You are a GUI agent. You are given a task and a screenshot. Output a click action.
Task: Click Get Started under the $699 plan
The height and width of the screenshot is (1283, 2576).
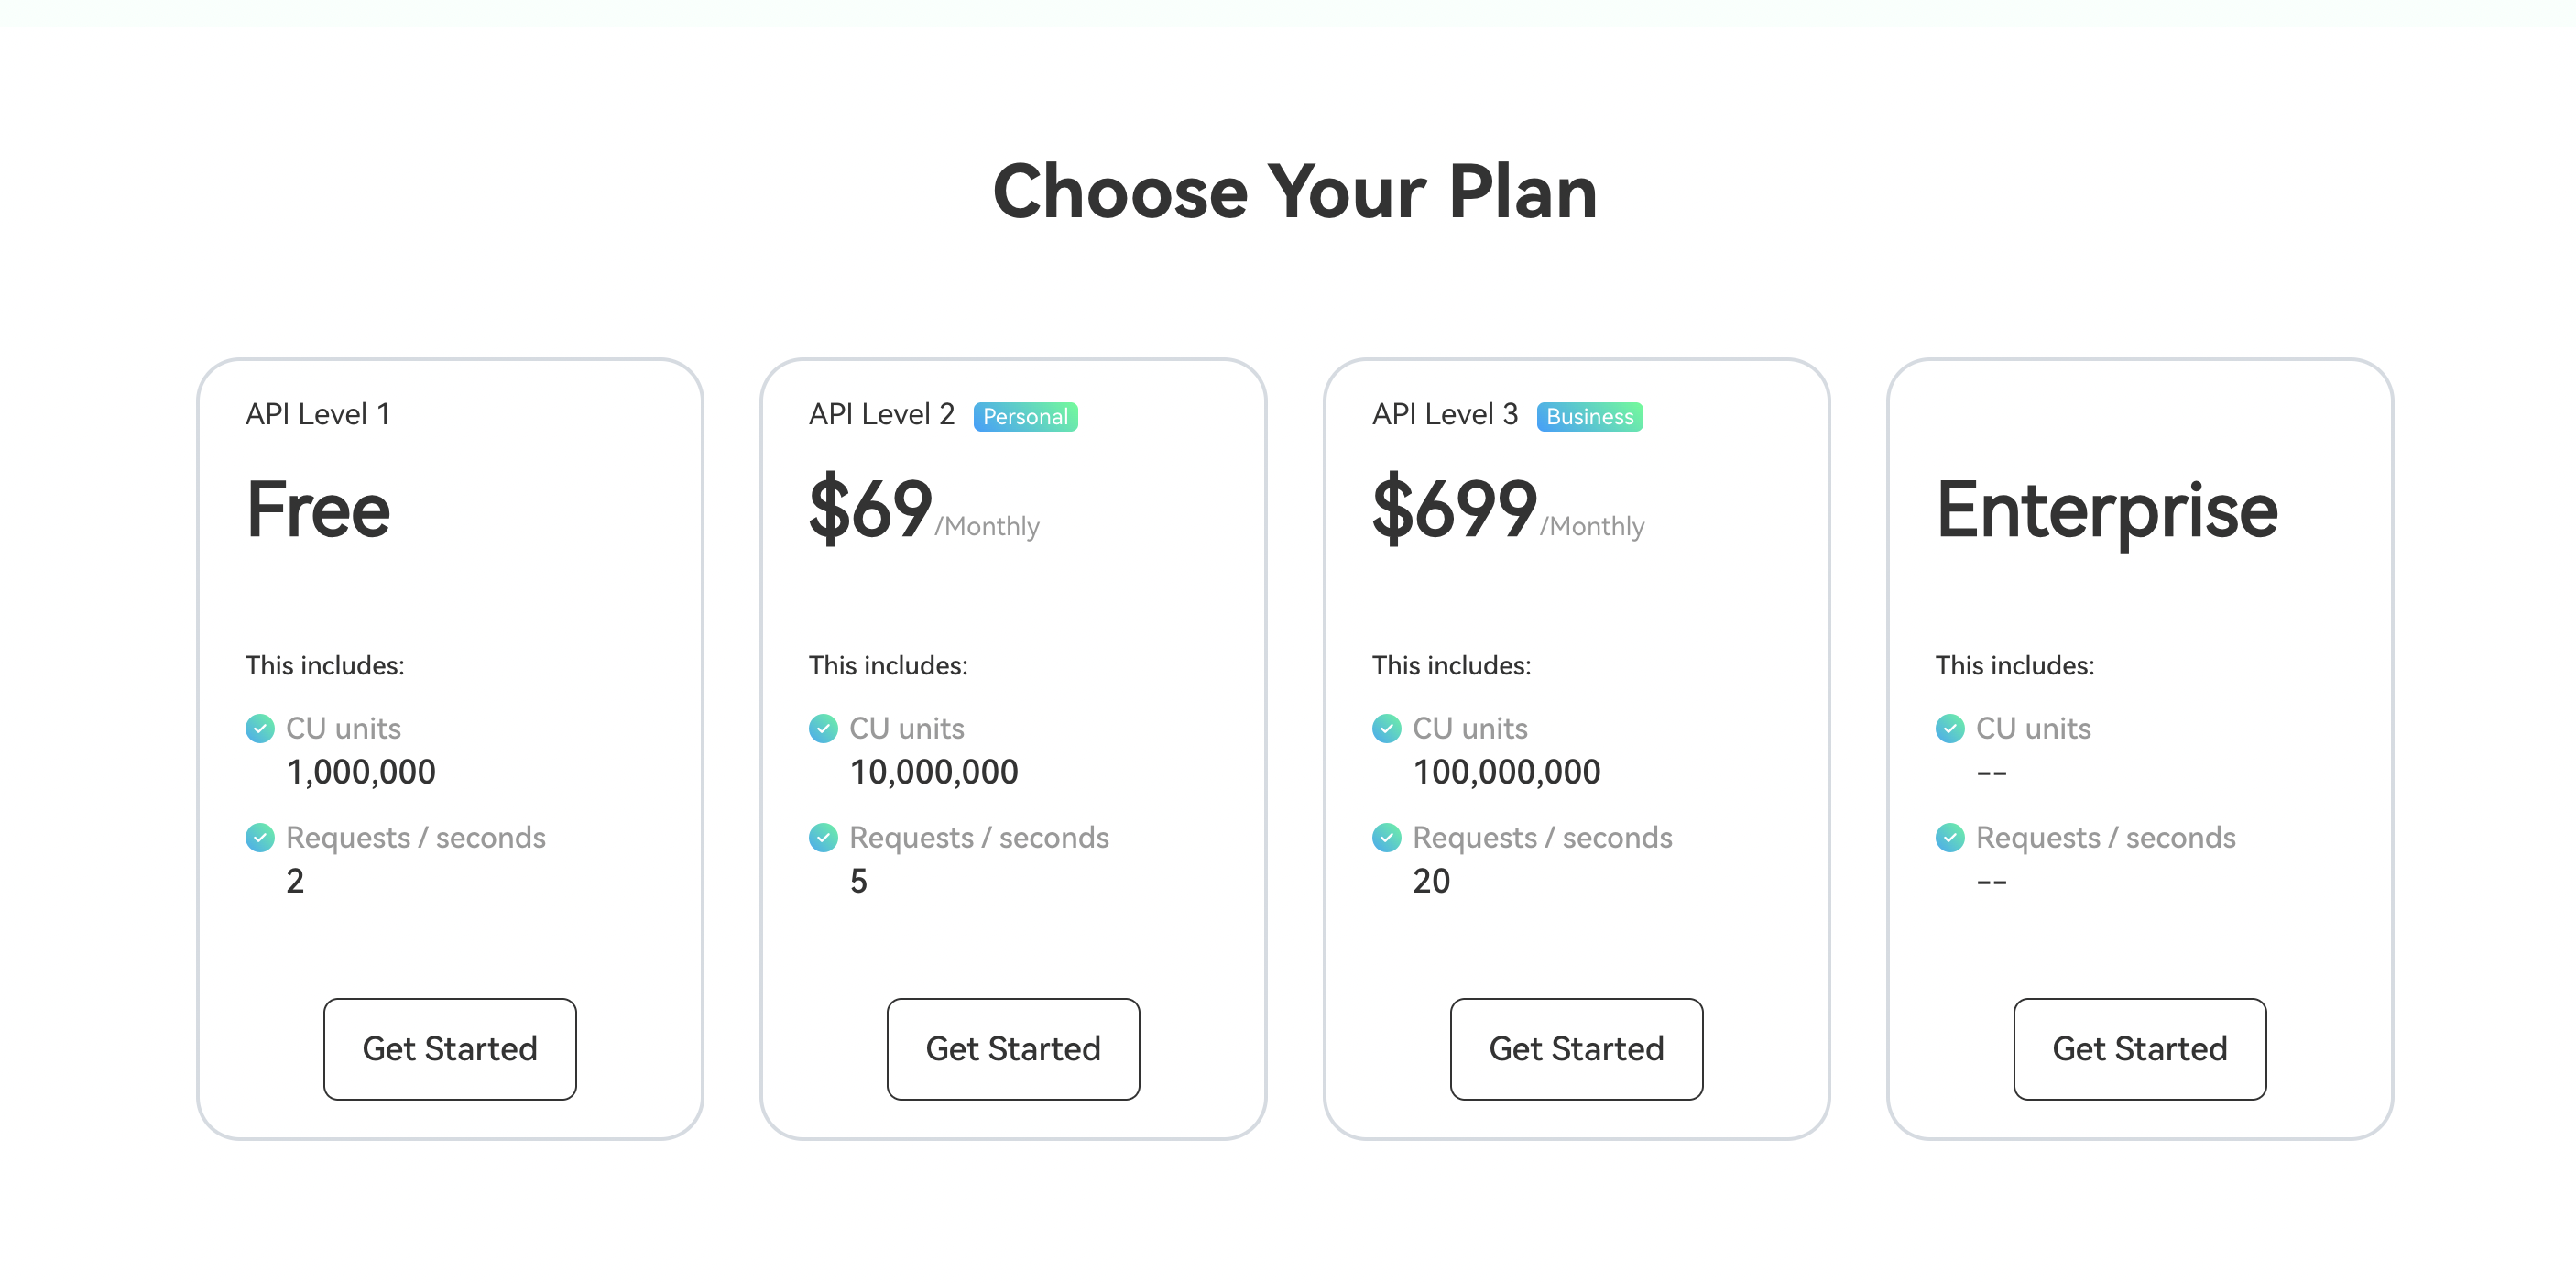[1576, 1048]
